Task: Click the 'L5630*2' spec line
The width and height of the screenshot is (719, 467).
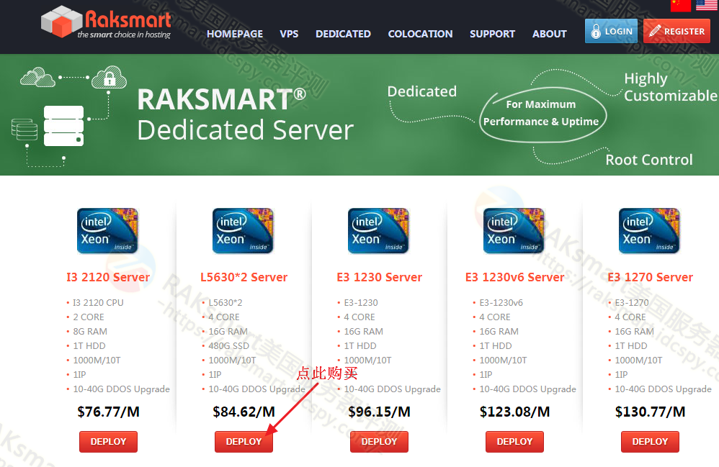Action: (225, 303)
